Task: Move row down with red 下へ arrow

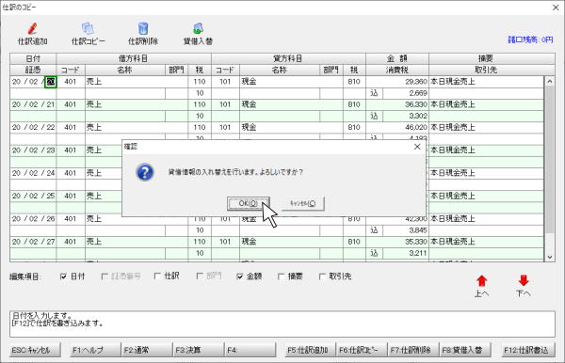Action: 524,281
